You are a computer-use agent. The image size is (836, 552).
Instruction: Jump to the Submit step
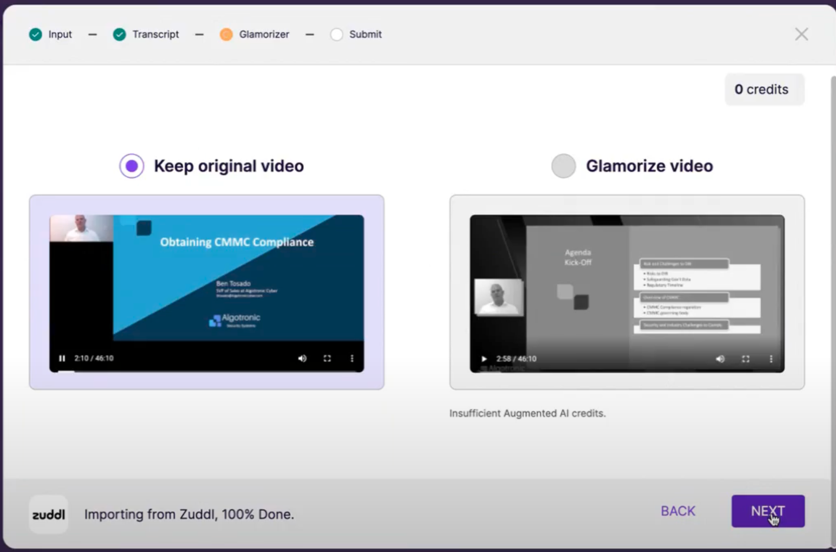click(x=356, y=35)
